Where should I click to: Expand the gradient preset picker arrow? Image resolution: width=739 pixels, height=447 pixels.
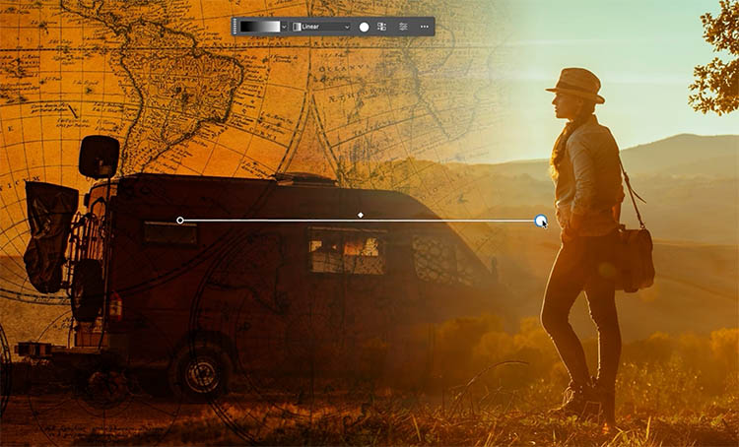point(284,27)
